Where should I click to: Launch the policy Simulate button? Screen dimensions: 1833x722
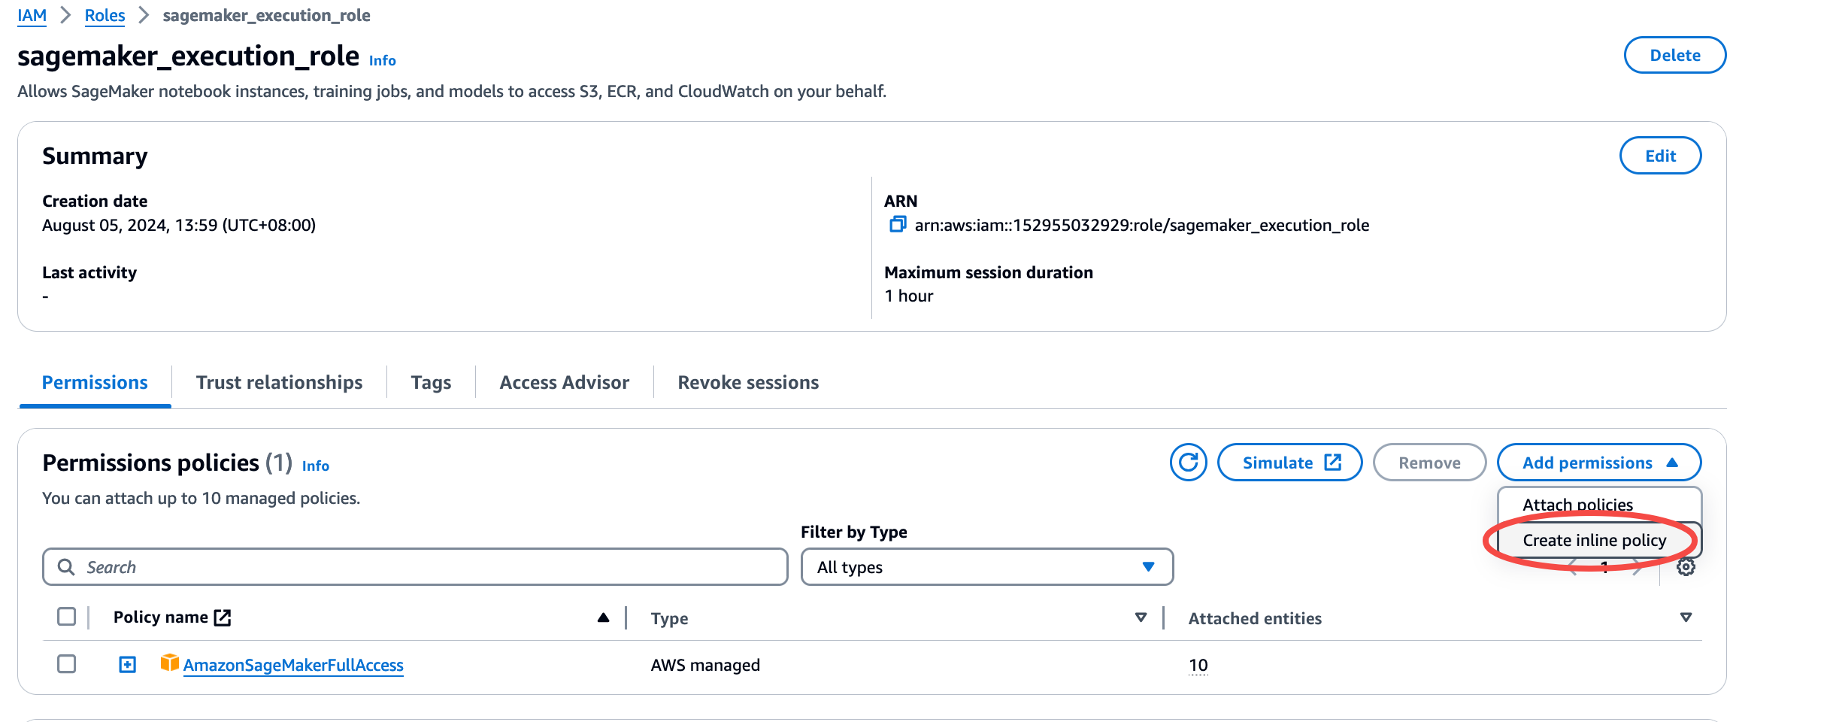coord(1289,463)
